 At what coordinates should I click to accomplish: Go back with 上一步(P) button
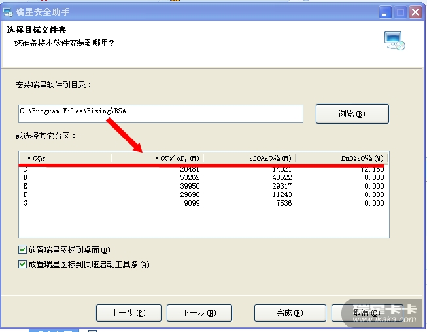(129, 313)
